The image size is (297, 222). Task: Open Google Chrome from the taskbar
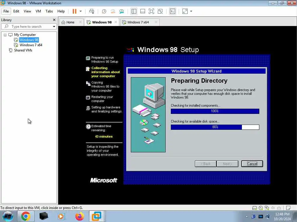pyautogui.click(x=26, y=216)
